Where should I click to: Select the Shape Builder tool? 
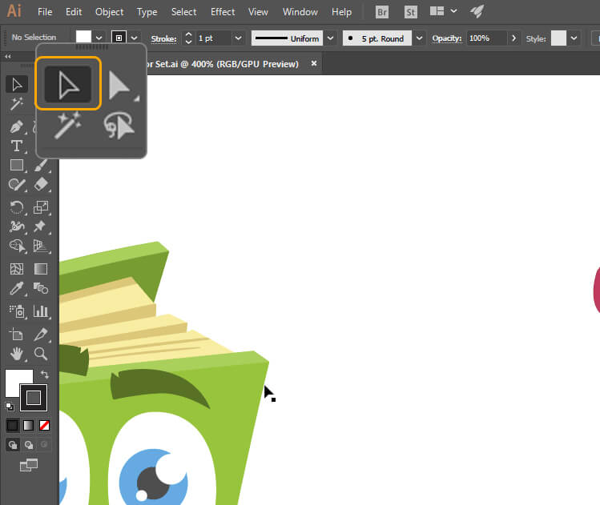click(17, 246)
